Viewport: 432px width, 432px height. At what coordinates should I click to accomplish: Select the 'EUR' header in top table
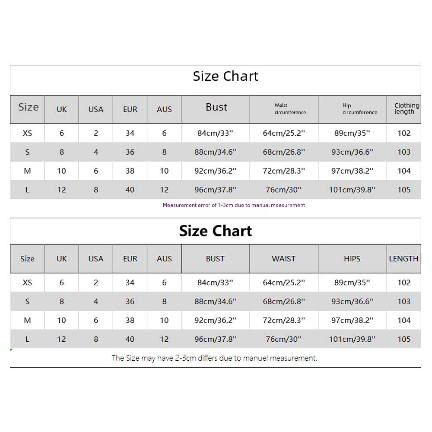pyautogui.click(x=130, y=109)
